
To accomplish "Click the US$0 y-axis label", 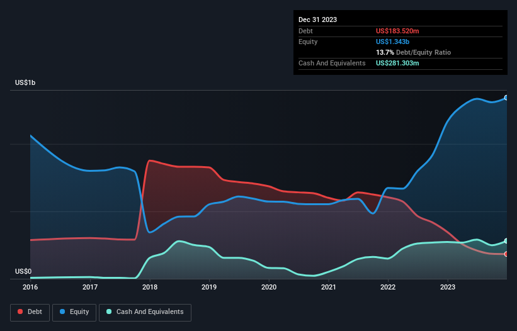I will (23, 271).
